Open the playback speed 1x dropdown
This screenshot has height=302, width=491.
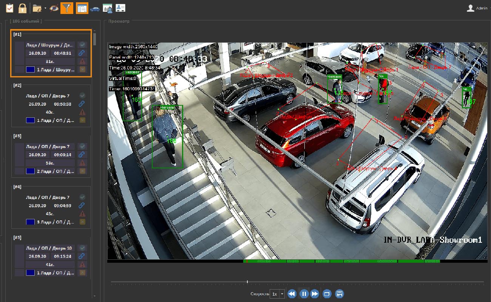[282, 294]
